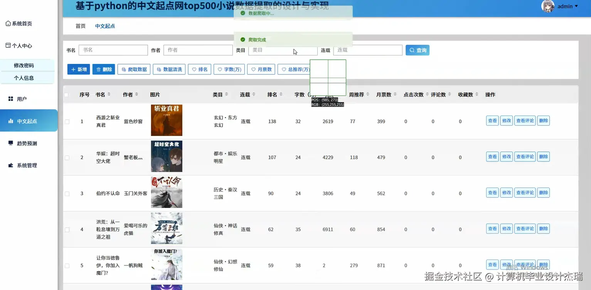Viewport: 591px width, 290px height.
Task: Open the 万道之祖 cover image
Action: [167, 228]
